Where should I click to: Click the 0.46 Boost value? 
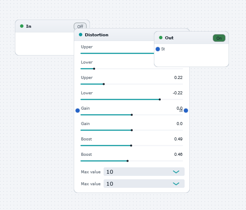[x=178, y=155]
